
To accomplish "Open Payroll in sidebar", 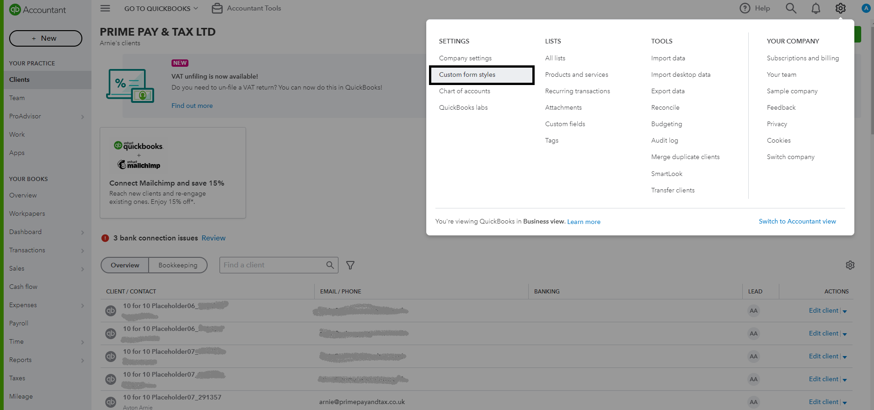I will (19, 323).
